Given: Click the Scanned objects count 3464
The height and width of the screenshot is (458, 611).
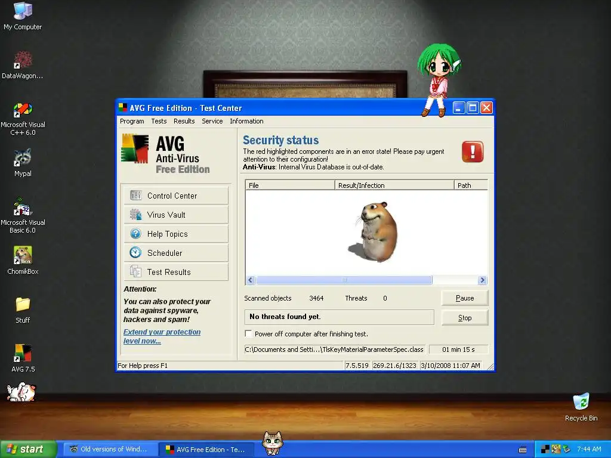Looking at the screenshot, I should (x=316, y=298).
